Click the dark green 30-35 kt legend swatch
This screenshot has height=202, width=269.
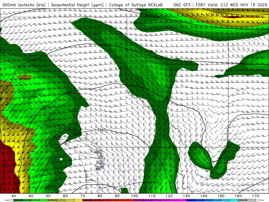18,200
